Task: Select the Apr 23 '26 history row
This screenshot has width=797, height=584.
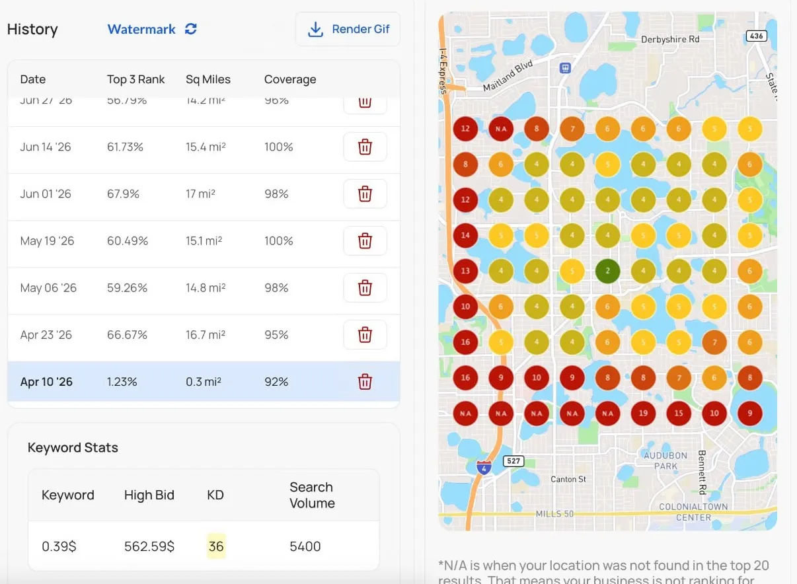Action: [204, 338]
